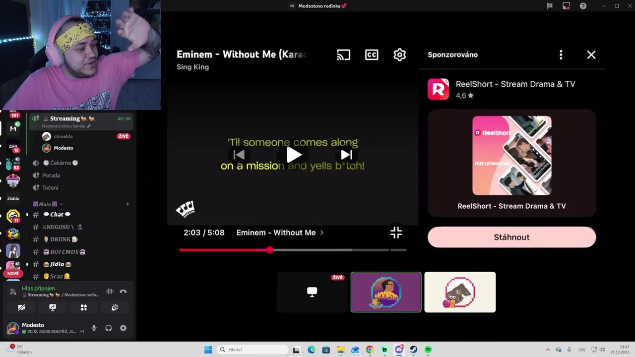635x357 pixels.
Task: Open Google Chrome from the taskbar
Action: pyautogui.click(x=370, y=350)
